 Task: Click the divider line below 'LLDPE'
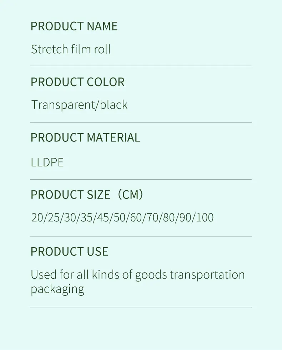pos(141,179)
